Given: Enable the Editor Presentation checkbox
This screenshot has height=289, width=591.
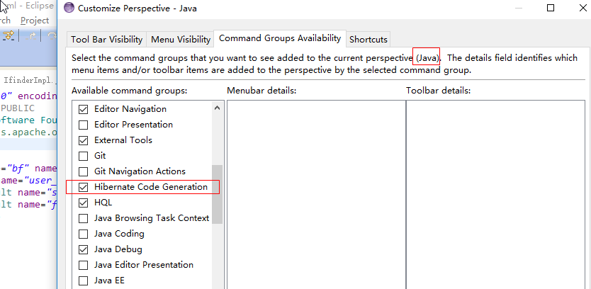Looking at the screenshot, I should pos(83,125).
